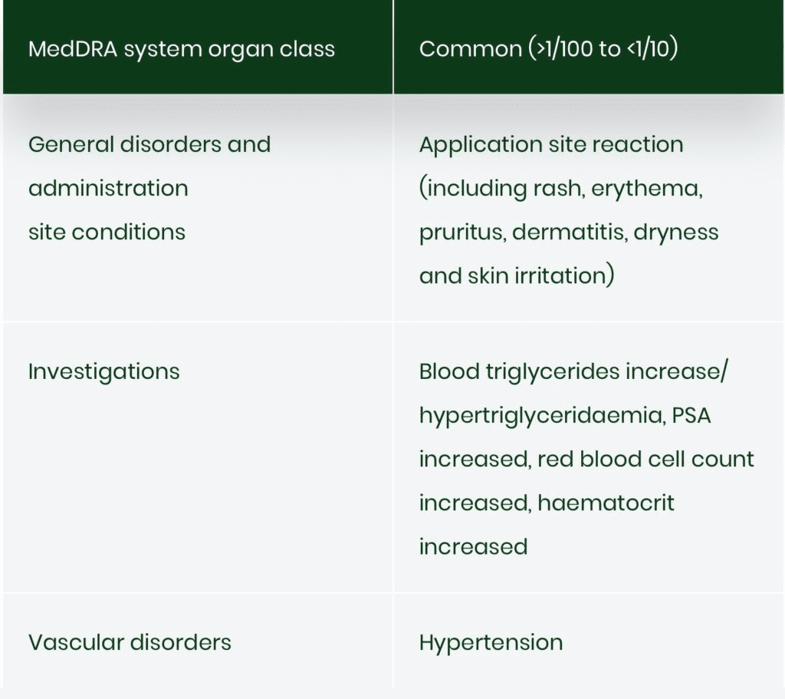
Task: Click the Hypertension cell
Action: tap(491, 643)
